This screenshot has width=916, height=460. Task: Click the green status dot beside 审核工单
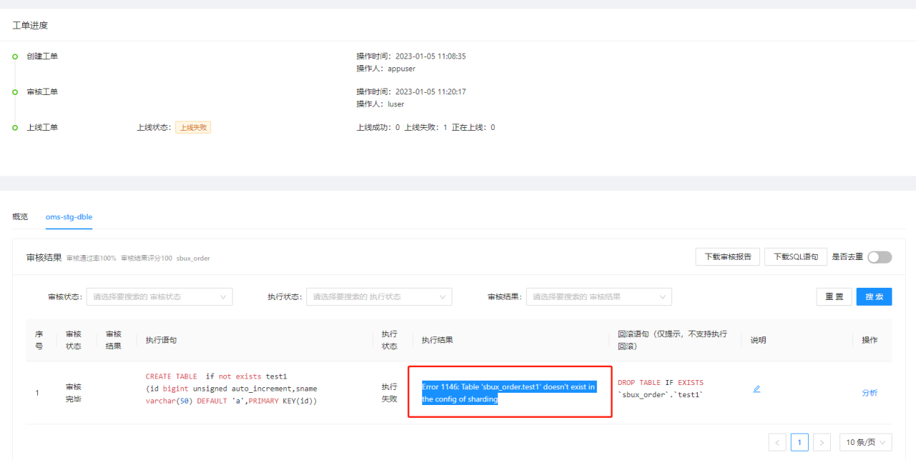pyautogui.click(x=14, y=91)
